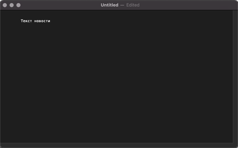The height and width of the screenshot is (148, 238).
Task: Open the Edited status dropdown in title bar
Action: click(x=133, y=5)
